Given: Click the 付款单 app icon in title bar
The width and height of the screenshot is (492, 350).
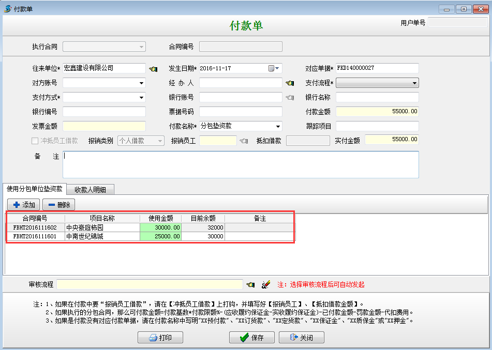Looking at the screenshot, I should click(x=8, y=9).
